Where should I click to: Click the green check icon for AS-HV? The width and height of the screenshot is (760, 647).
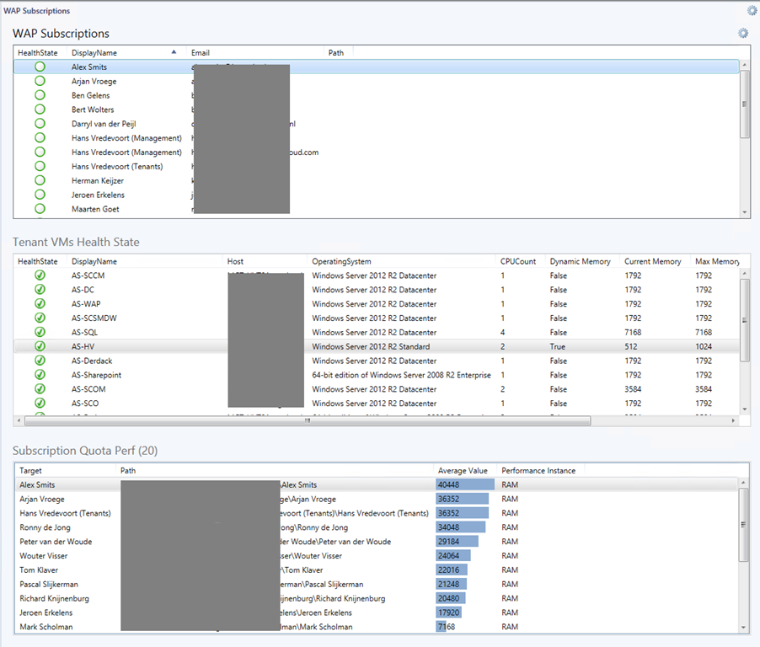click(x=40, y=346)
